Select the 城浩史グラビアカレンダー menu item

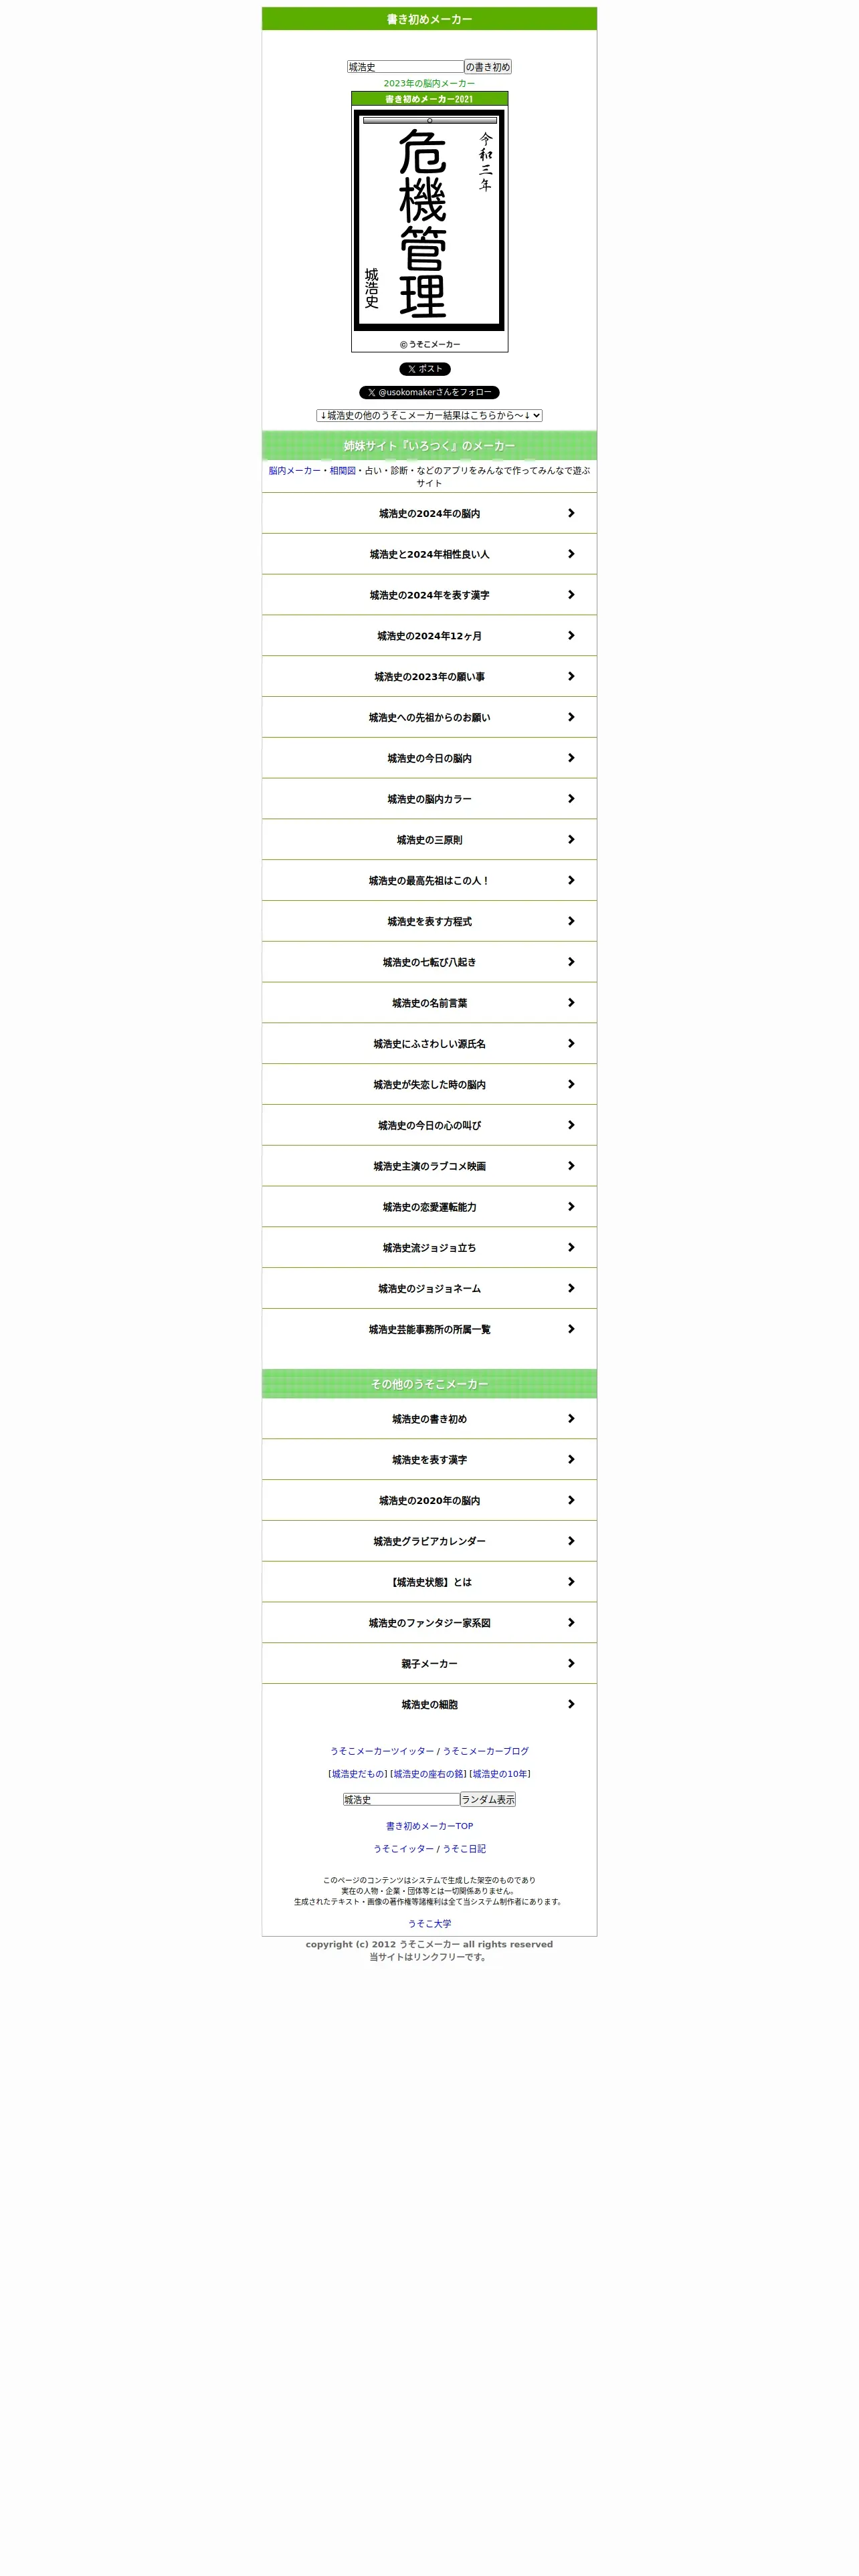pos(429,1541)
